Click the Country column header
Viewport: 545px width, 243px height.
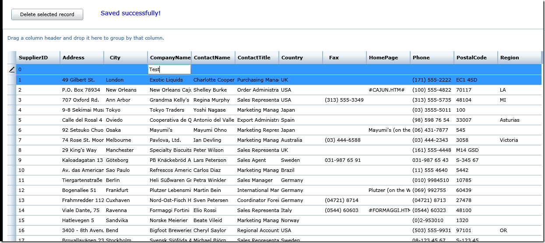point(301,58)
